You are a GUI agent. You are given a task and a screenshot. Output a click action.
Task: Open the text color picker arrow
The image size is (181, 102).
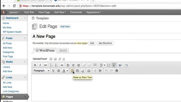click(67, 71)
